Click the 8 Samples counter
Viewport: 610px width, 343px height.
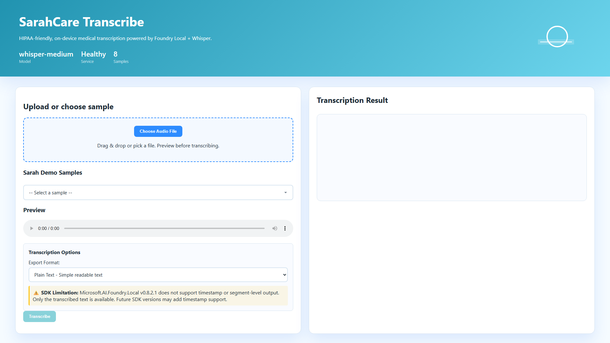116,54
